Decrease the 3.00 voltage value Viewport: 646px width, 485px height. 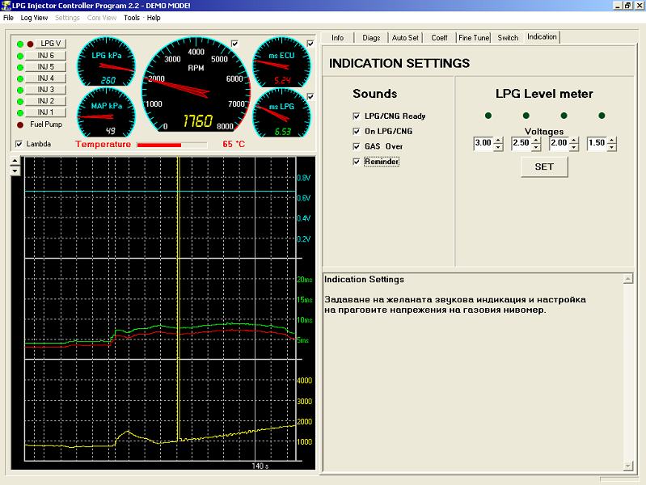(x=499, y=147)
